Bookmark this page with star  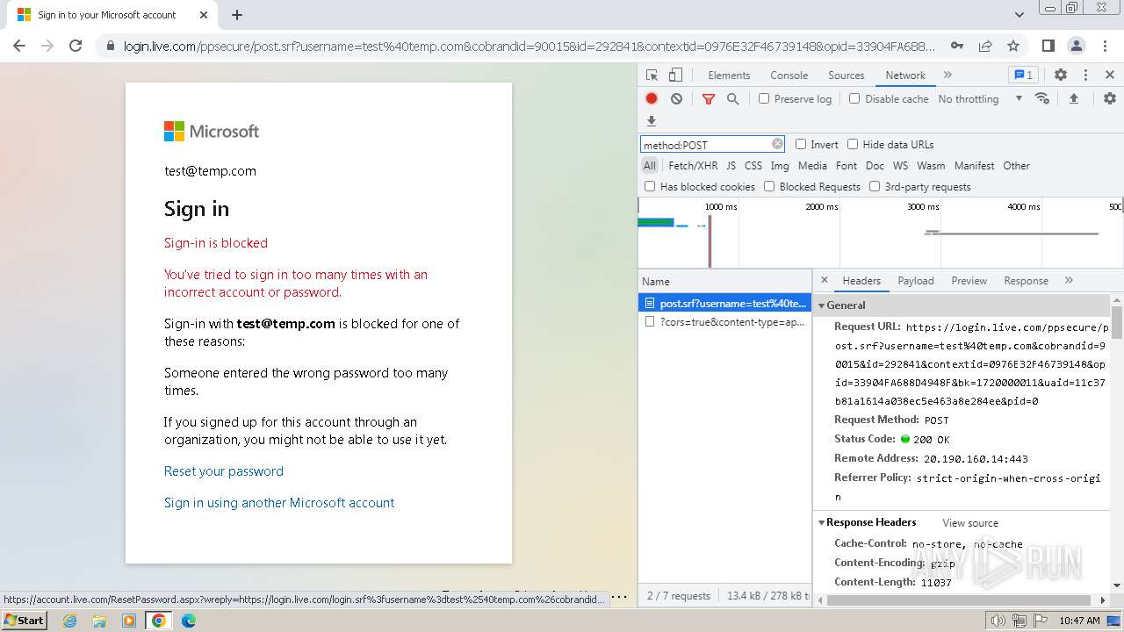[1013, 46]
